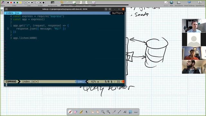Click the new tab icon in terminal titlebar
Screen dimensions: 206x116
point(6,9)
